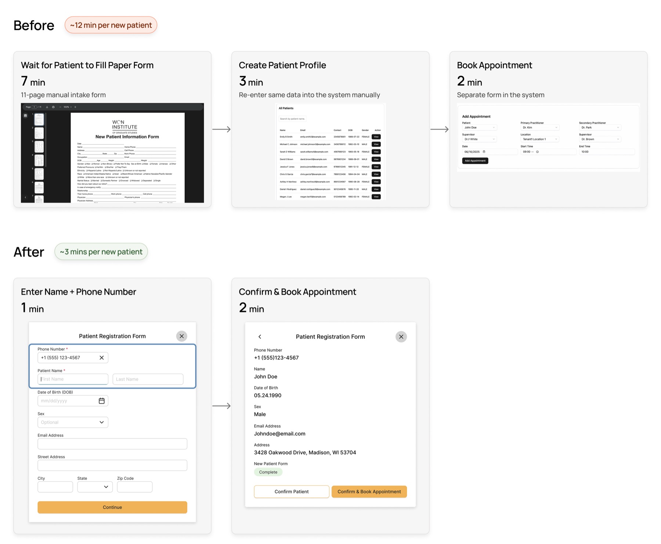Image resolution: width=661 pixels, height=544 pixels.
Task: View Emily B Smith's patient record
Action: [376, 137]
